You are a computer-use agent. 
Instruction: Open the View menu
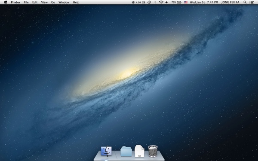(x=44, y=2)
